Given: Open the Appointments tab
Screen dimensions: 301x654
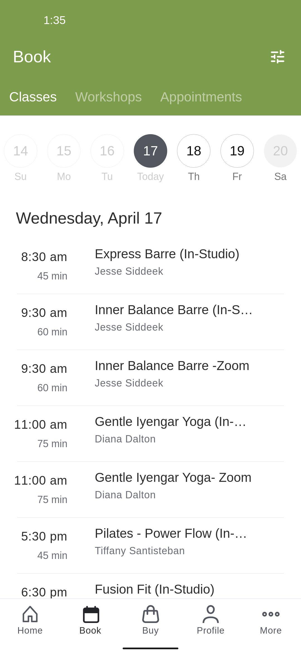Looking at the screenshot, I should coord(201,97).
